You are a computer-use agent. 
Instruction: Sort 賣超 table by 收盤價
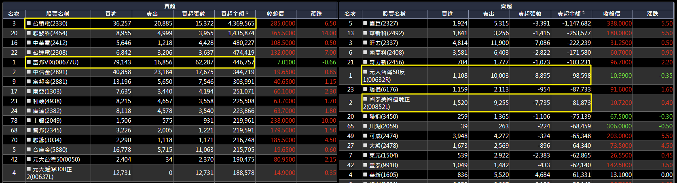(x=612, y=14)
